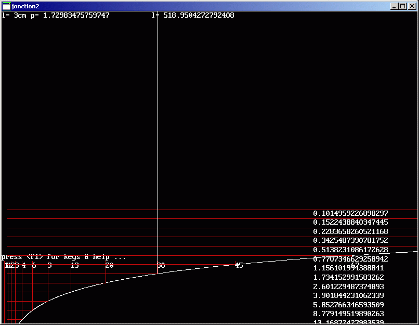
Task: Click axis marker labeled 6
Action: click(x=34, y=266)
